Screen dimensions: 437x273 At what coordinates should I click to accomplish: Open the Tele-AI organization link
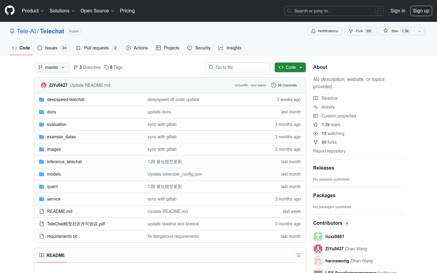[26, 31]
